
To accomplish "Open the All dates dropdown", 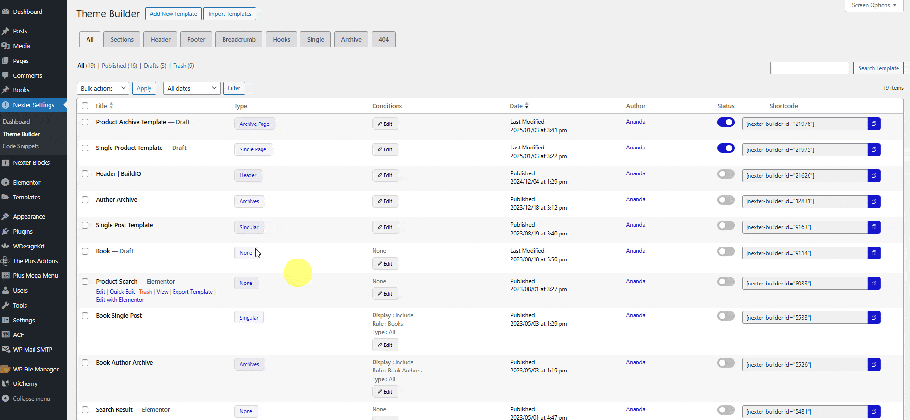I will pos(192,88).
